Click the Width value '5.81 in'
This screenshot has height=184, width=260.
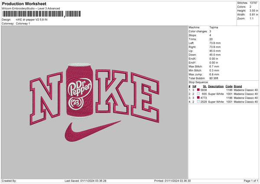coord(253,15)
